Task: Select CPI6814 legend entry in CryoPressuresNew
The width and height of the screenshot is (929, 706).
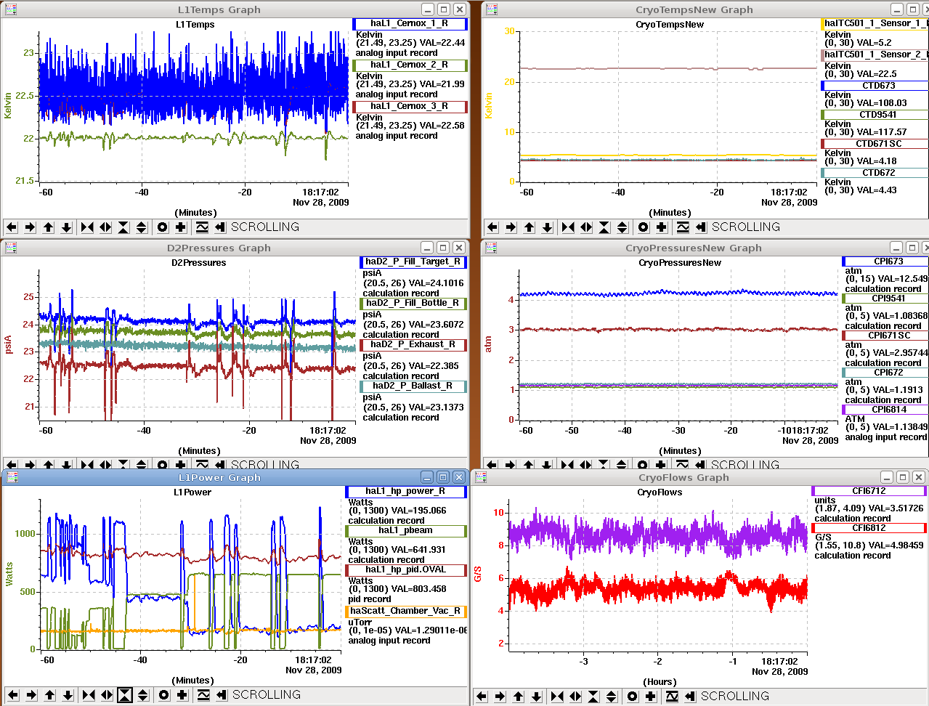Action: click(885, 410)
